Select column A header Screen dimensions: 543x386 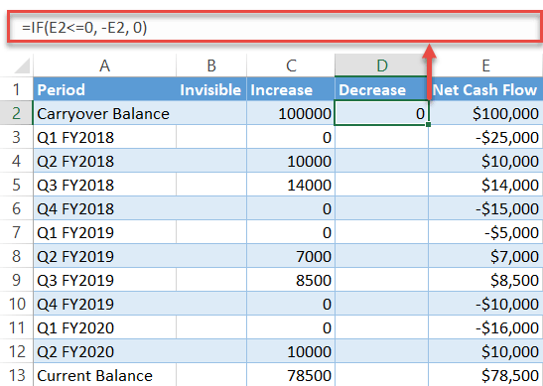pos(104,65)
